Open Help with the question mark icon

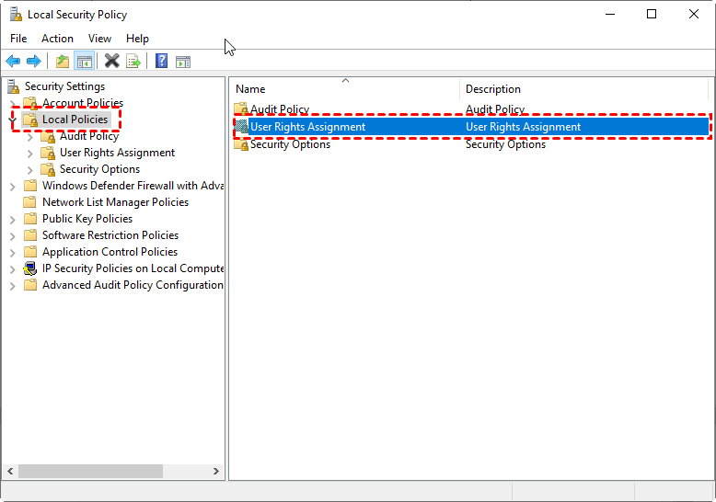161,61
